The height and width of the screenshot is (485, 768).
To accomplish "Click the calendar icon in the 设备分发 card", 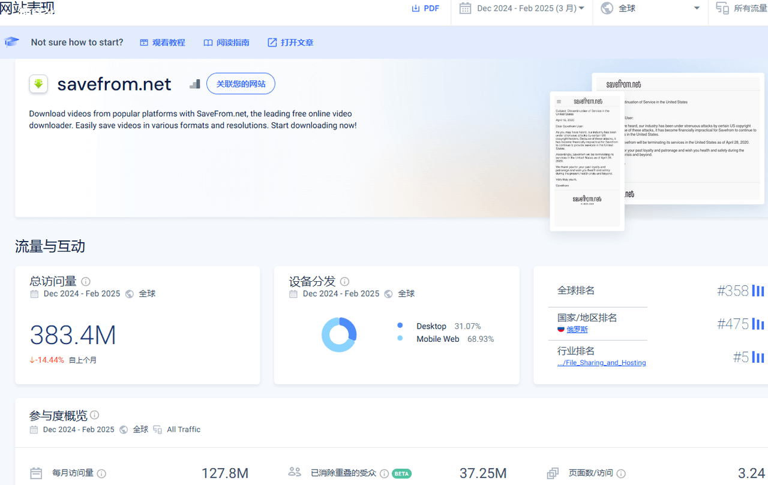I will point(293,294).
